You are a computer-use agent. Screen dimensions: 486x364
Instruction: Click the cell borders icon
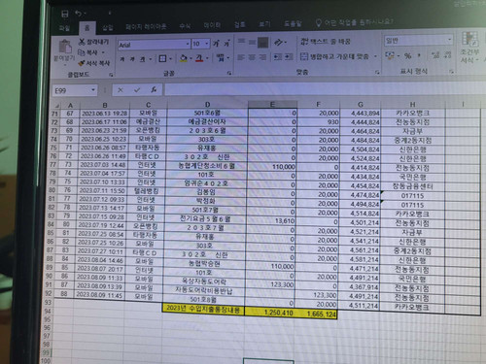162,58
